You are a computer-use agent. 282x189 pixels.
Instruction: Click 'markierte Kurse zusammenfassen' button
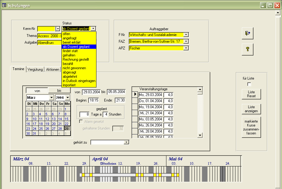251,127
